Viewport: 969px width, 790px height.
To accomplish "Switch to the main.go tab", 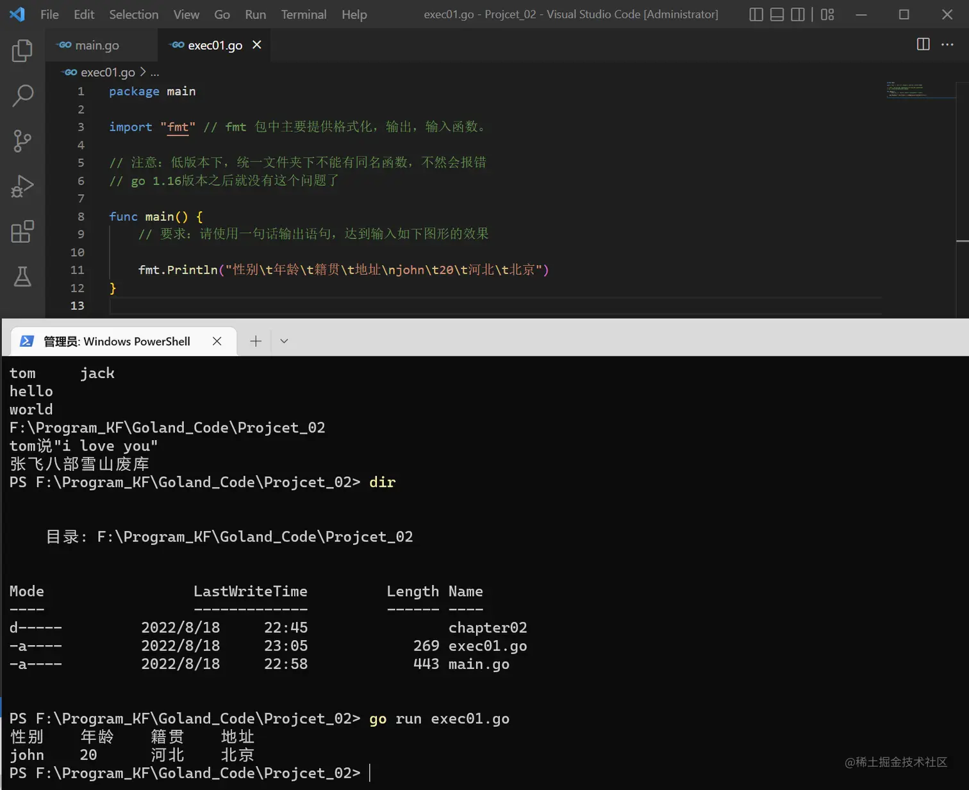I will pos(89,45).
